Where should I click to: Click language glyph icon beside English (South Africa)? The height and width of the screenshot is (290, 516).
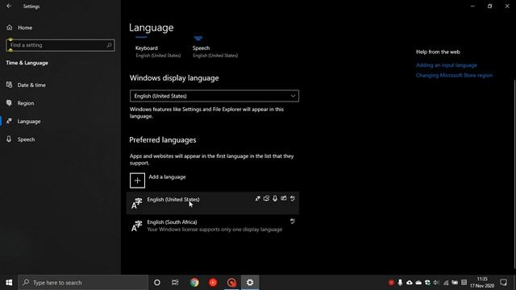click(136, 226)
